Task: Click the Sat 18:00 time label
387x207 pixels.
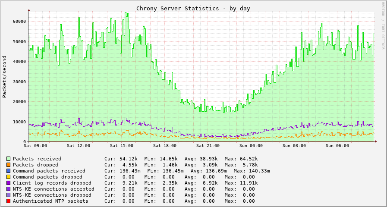Action: [x=165, y=146]
